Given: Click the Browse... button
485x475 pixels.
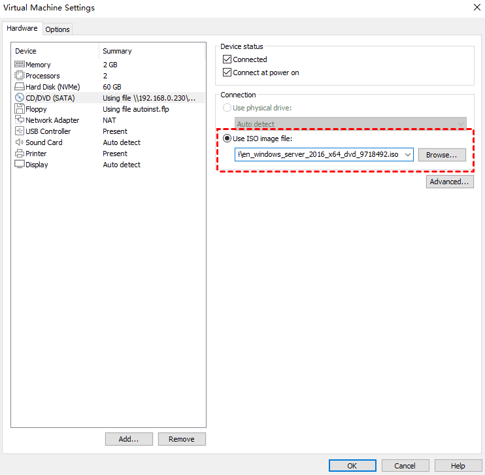Looking at the screenshot, I should coord(442,155).
